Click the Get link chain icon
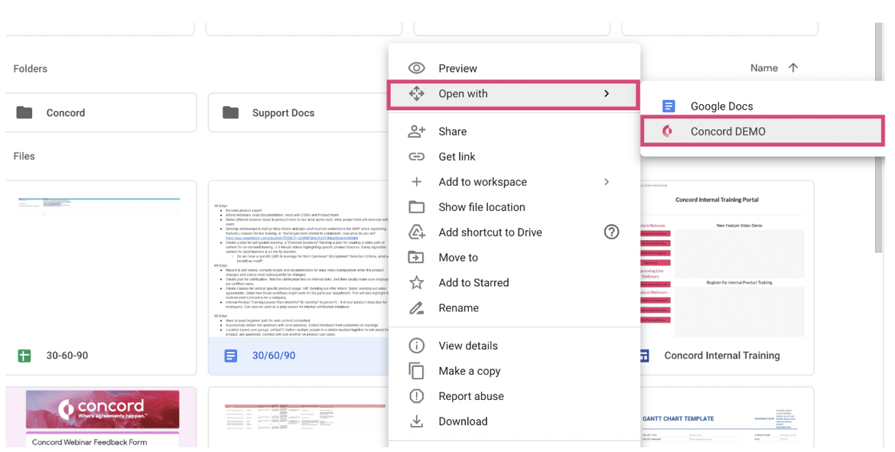This screenshot has height=452, width=895. coord(417,156)
